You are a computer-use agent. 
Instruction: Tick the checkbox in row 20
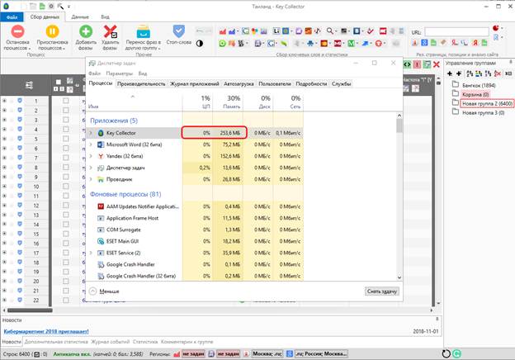click(x=66, y=282)
